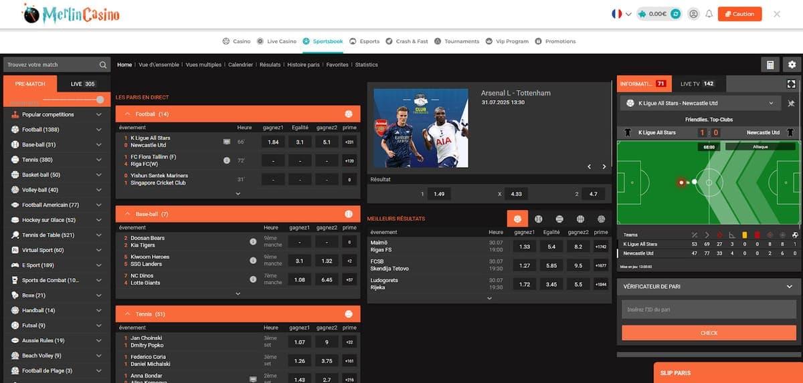Expand the live match panel to fullscreen
803x383 pixels.
(x=792, y=84)
